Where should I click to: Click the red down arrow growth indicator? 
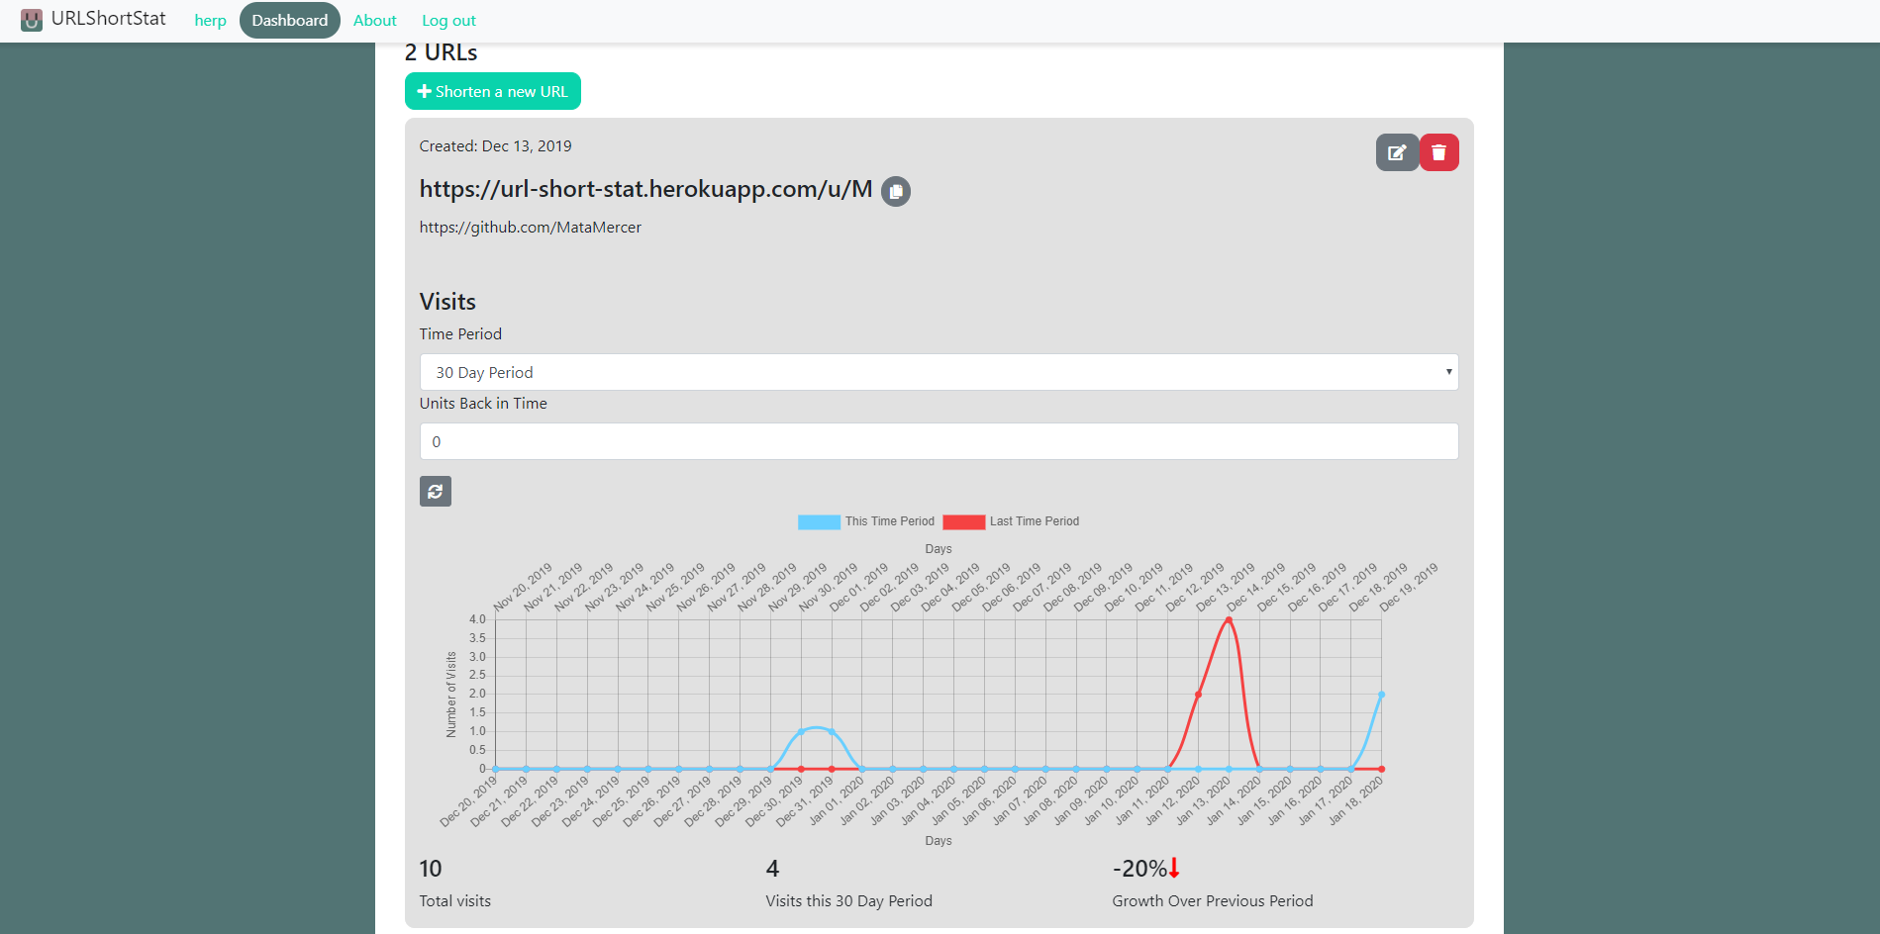1174,868
